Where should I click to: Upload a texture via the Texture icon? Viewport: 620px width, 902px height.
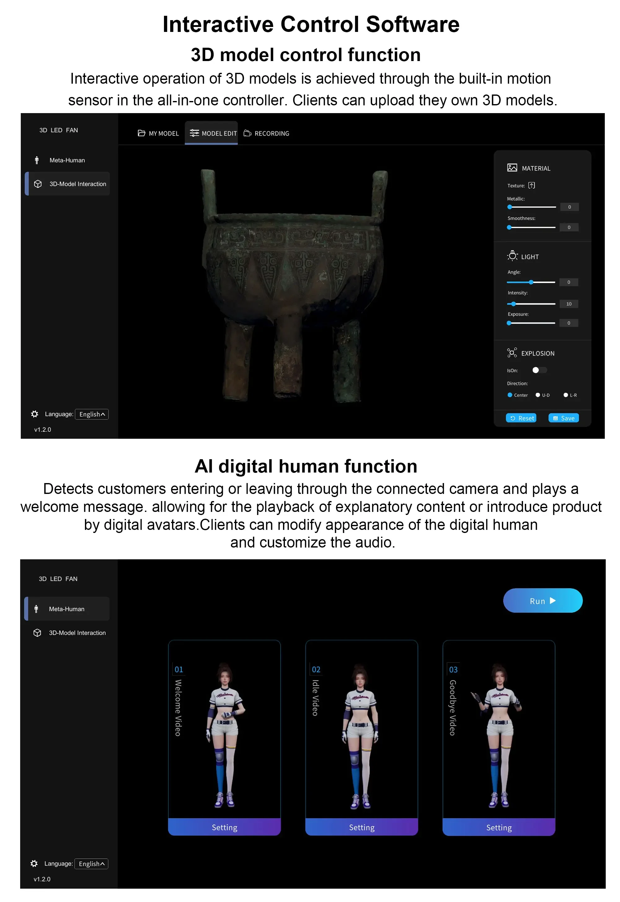531,186
